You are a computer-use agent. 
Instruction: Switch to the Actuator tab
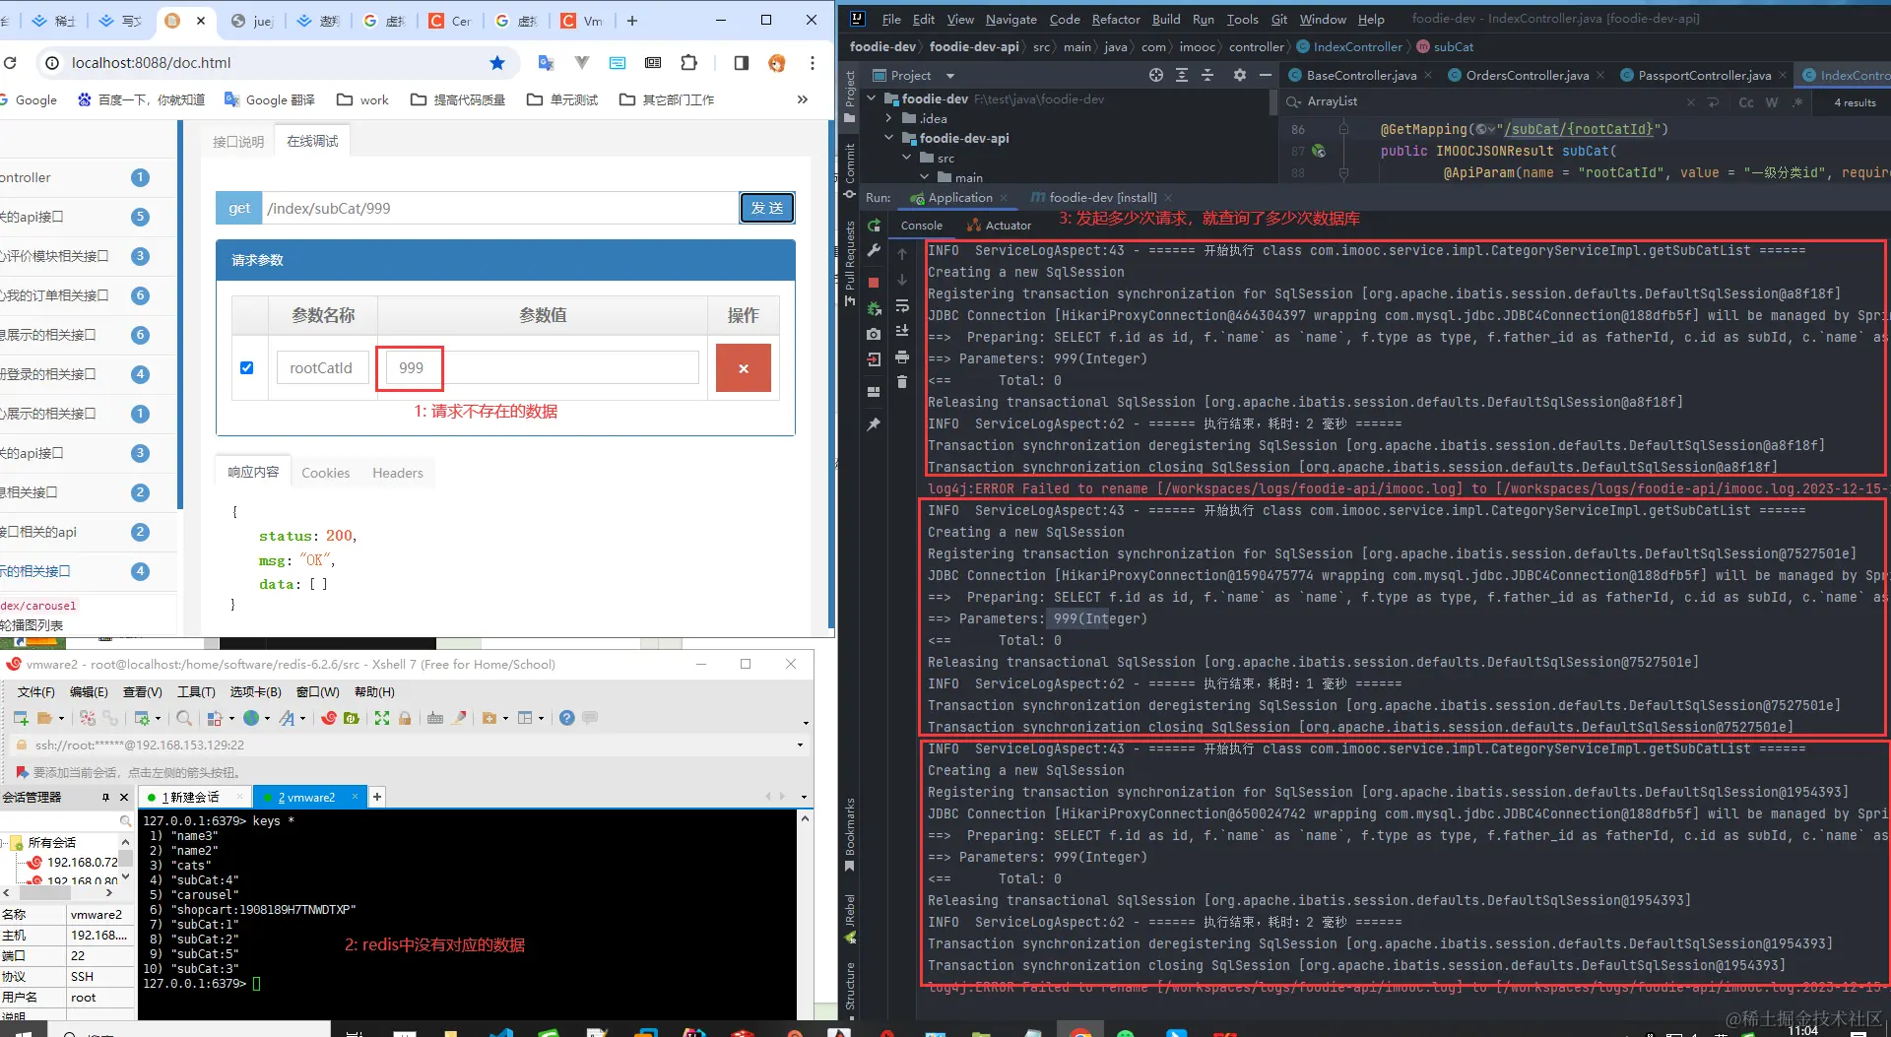coord(1000,226)
